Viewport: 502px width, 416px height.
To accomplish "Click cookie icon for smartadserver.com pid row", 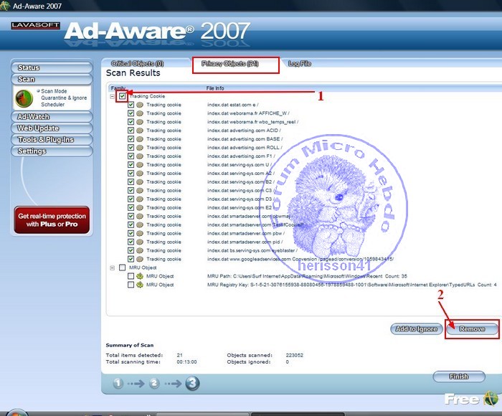I will click(x=140, y=242).
